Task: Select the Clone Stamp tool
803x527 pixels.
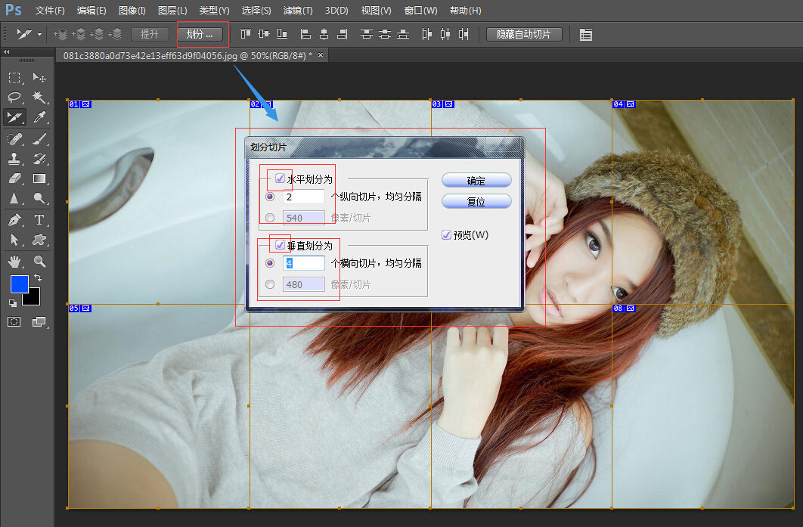Action: click(x=14, y=159)
